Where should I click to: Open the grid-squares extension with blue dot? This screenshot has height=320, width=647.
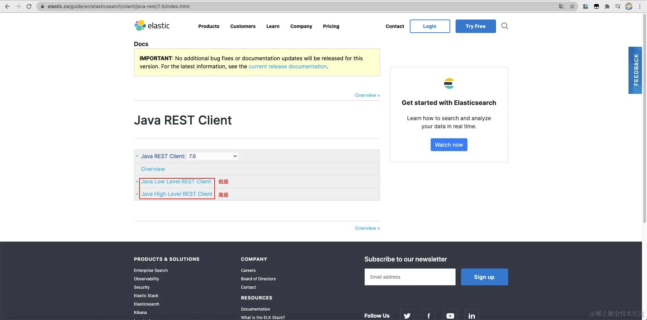(586, 6)
